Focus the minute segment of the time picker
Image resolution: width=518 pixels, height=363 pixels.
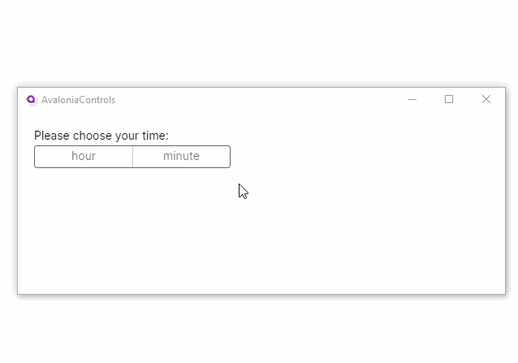[x=181, y=157]
